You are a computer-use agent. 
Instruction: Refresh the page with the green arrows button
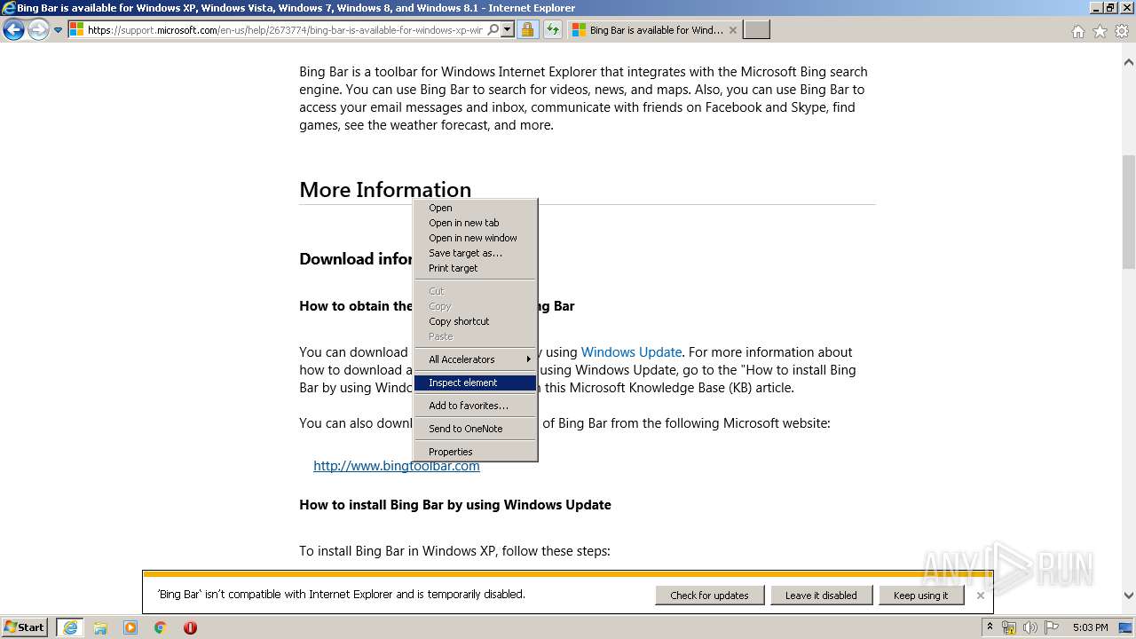click(552, 30)
